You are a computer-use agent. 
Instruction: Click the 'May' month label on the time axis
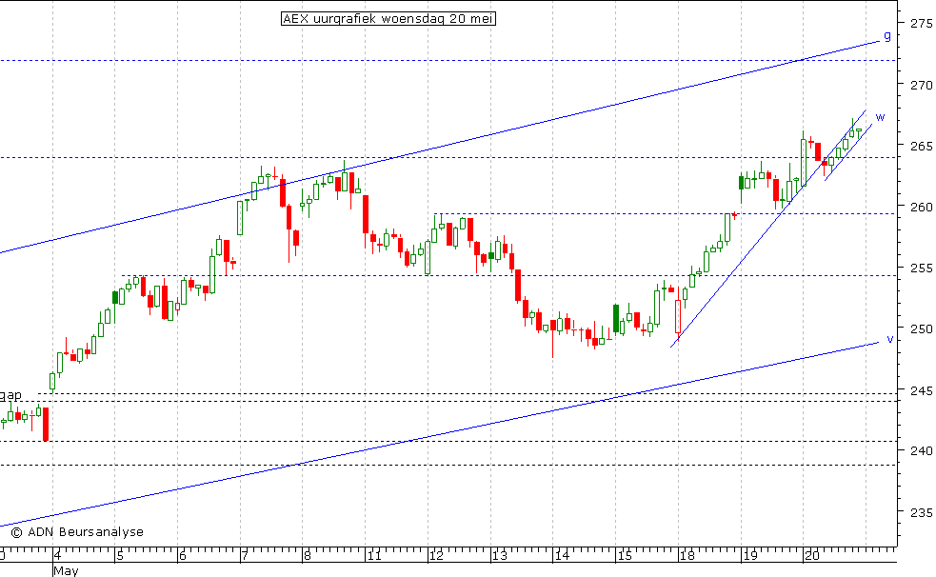pos(66,570)
